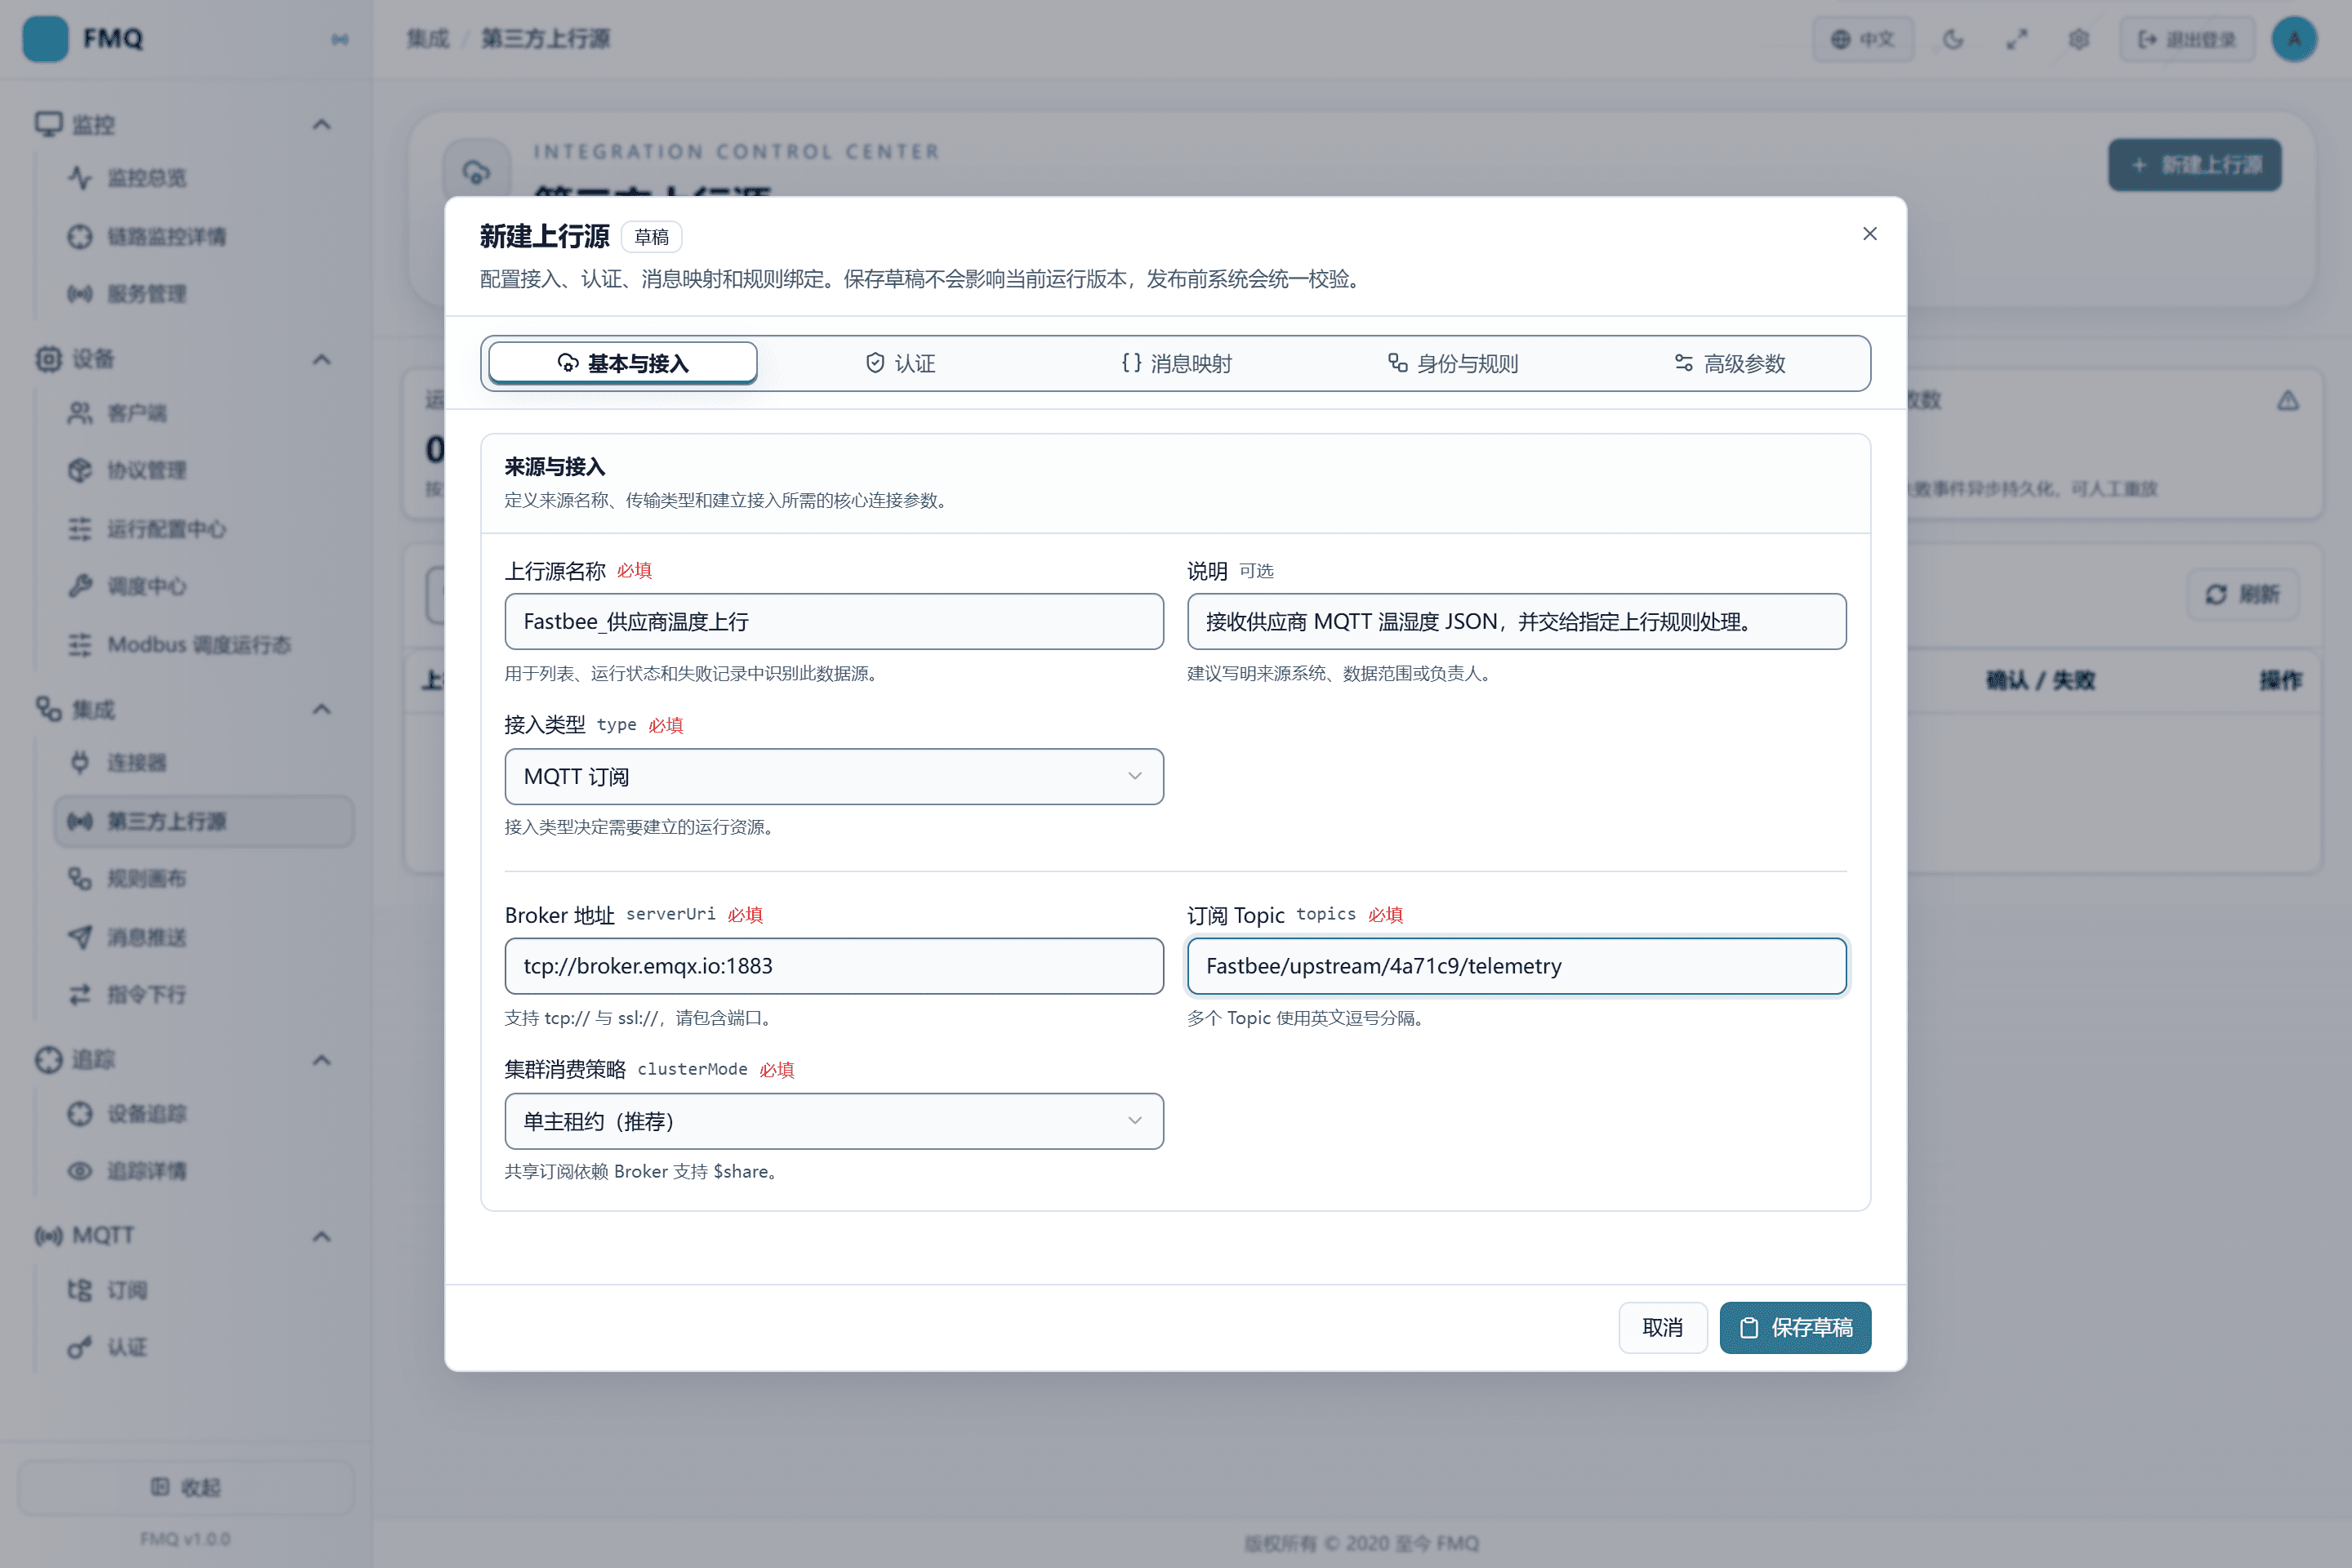
Task: Click the 退出登录 logout button
Action: coord(2187,39)
